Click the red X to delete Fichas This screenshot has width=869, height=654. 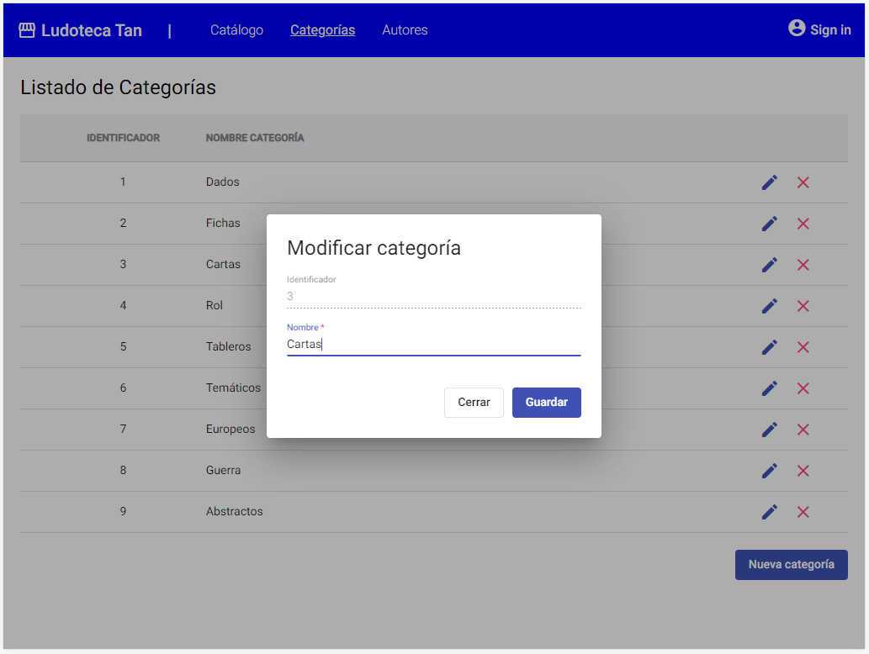(803, 224)
